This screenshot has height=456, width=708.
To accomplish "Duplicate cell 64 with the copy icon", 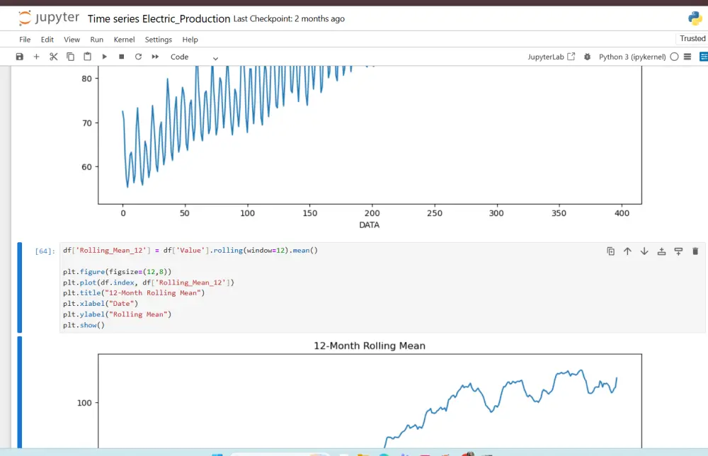I will coord(610,251).
